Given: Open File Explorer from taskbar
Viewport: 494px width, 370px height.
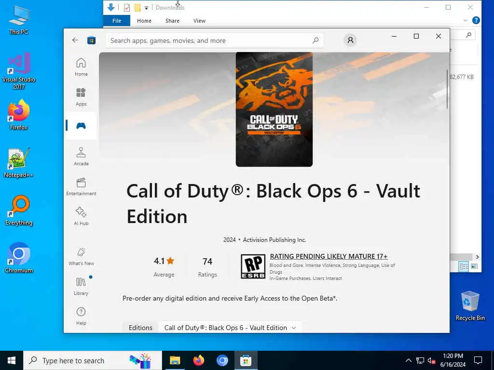Looking at the screenshot, I should pyautogui.click(x=175, y=360).
